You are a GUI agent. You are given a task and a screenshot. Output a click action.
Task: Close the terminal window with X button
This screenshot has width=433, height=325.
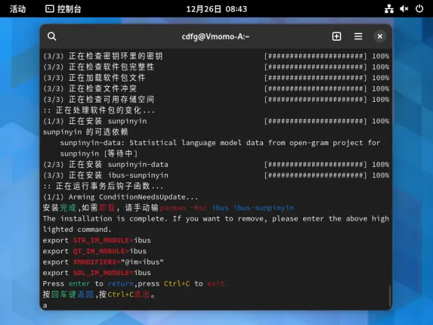click(380, 37)
